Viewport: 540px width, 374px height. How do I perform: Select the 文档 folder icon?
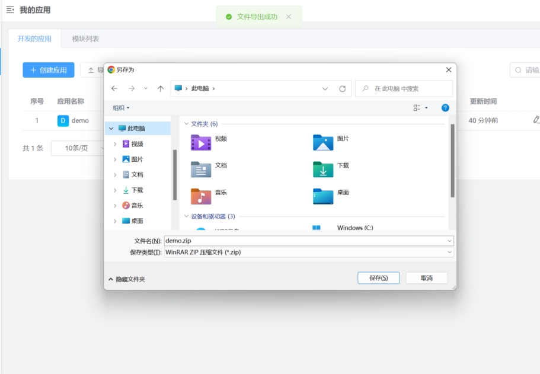(x=201, y=169)
